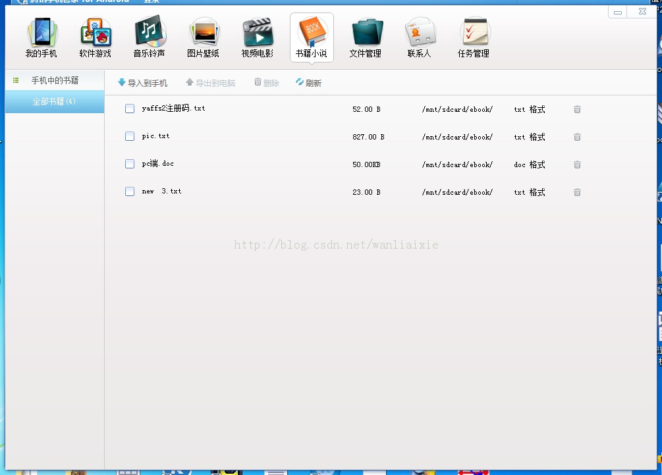Tick the pc端.doc checkbox
Viewport: 662px width, 475px height.
[x=130, y=164]
